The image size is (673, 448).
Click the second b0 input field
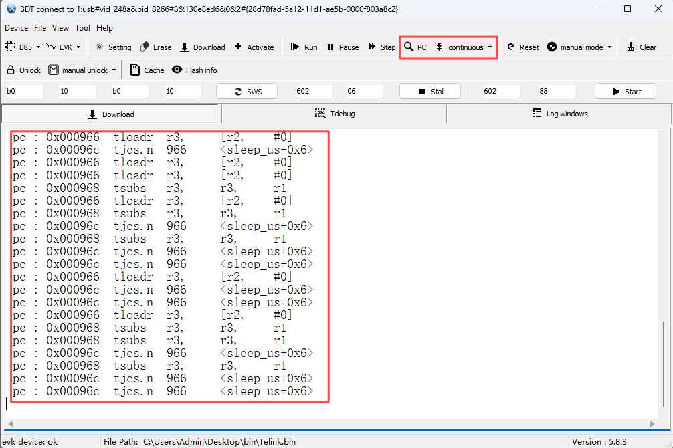tap(130, 91)
